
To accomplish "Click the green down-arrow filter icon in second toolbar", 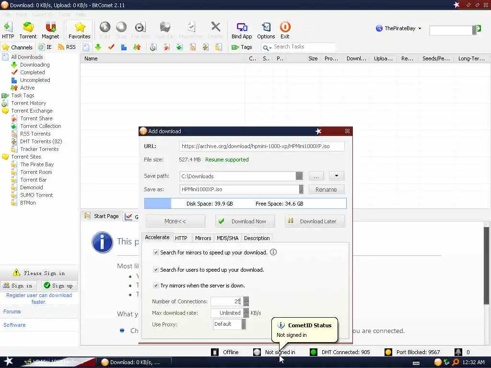I will pyautogui.click(x=98, y=47).
